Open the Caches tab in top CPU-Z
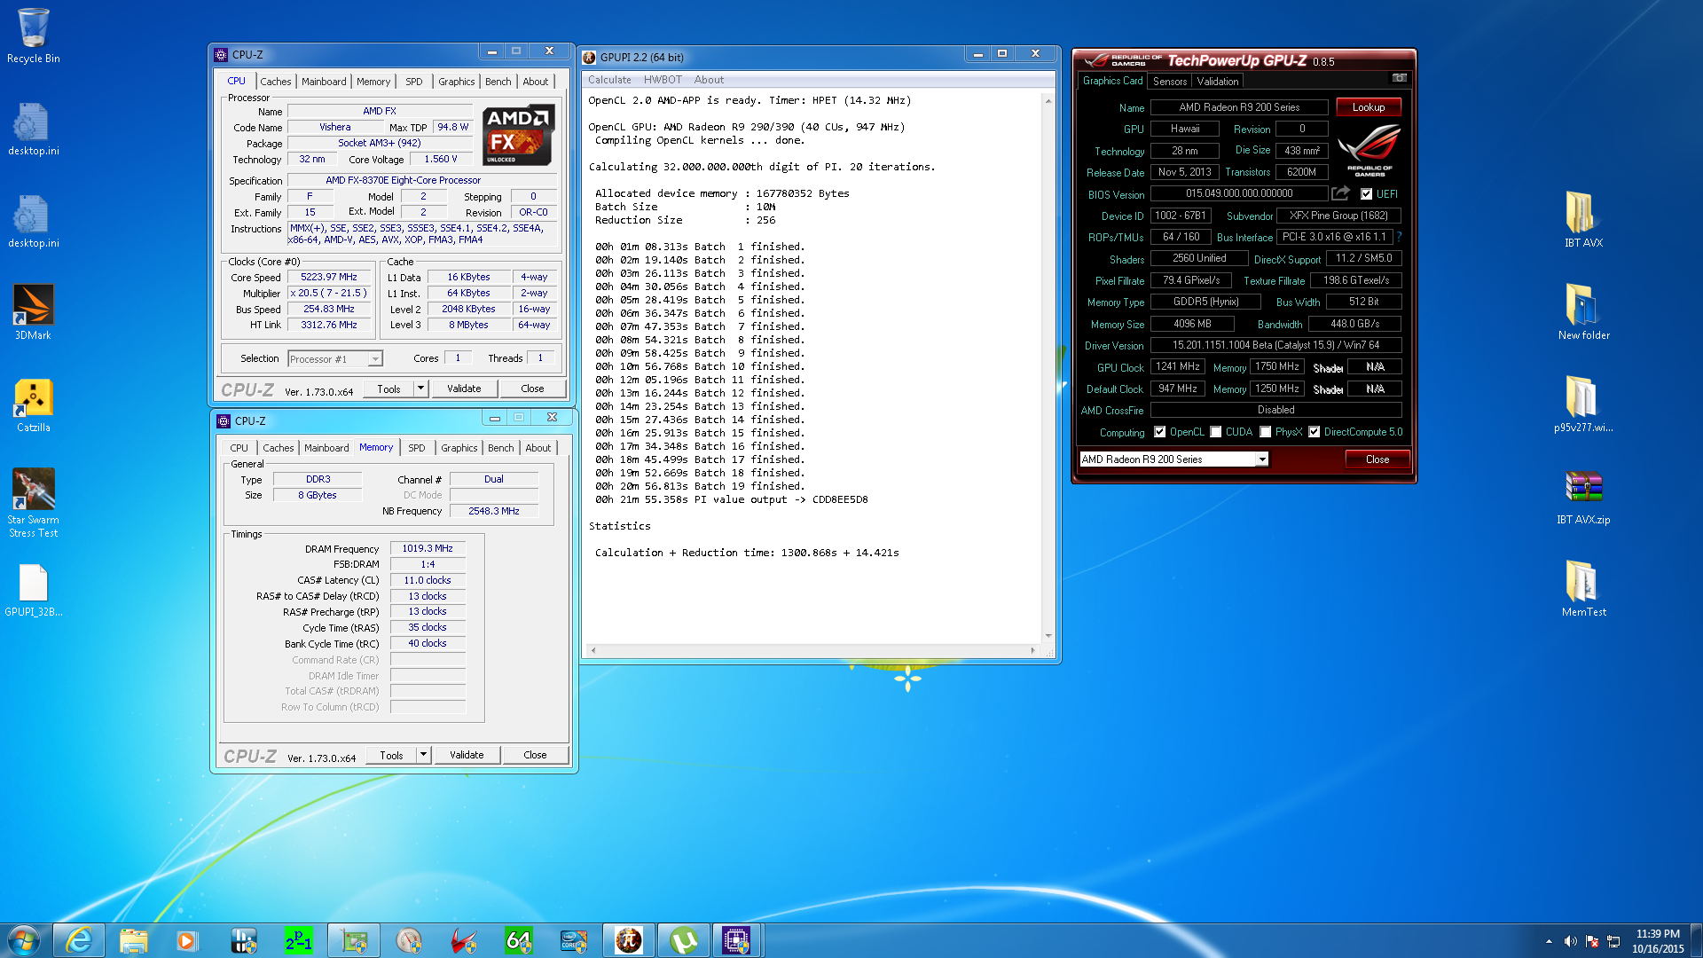Screen dimensions: 1703x958 point(275,82)
